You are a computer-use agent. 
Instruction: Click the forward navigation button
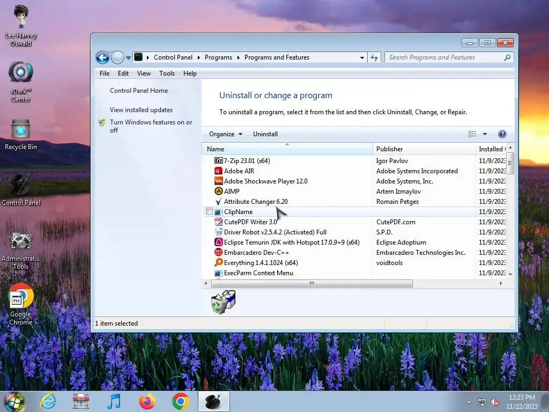(x=117, y=57)
